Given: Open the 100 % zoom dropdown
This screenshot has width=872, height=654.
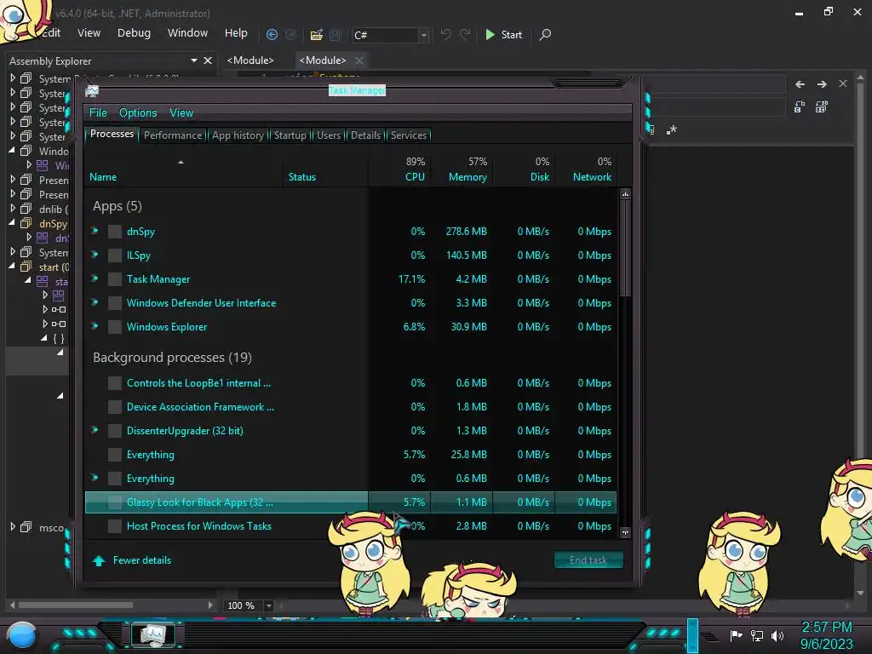Looking at the screenshot, I should click(x=269, y=605).
